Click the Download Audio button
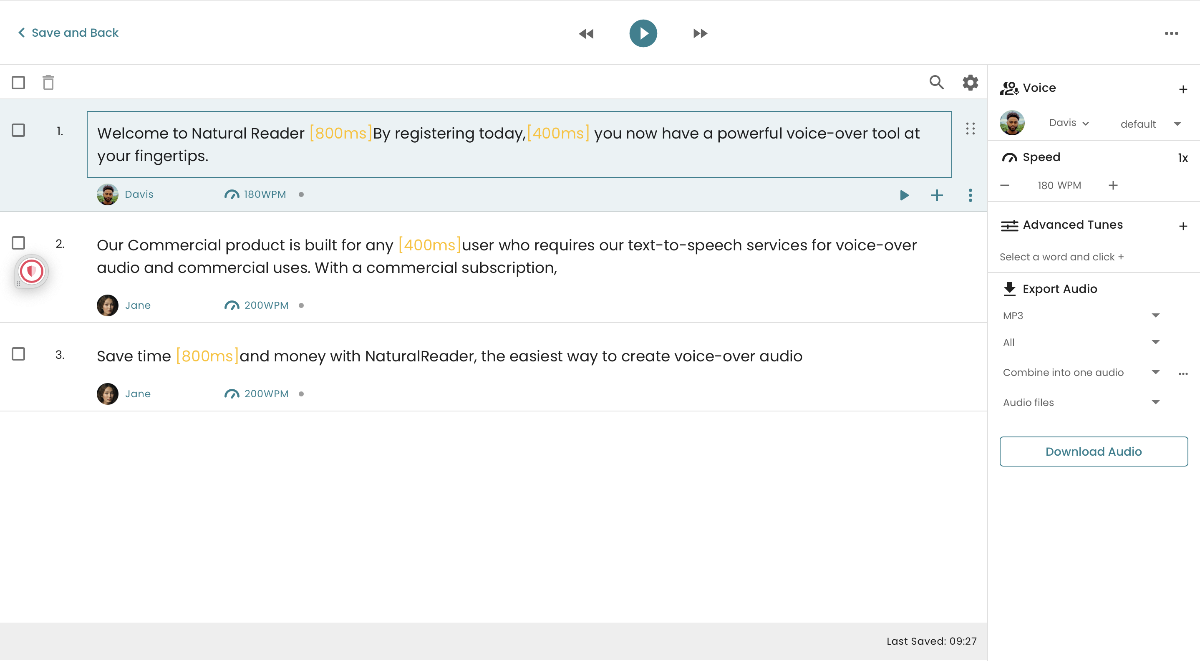The height and width of the screenshot is (661, 1200). pos(1094,451)
